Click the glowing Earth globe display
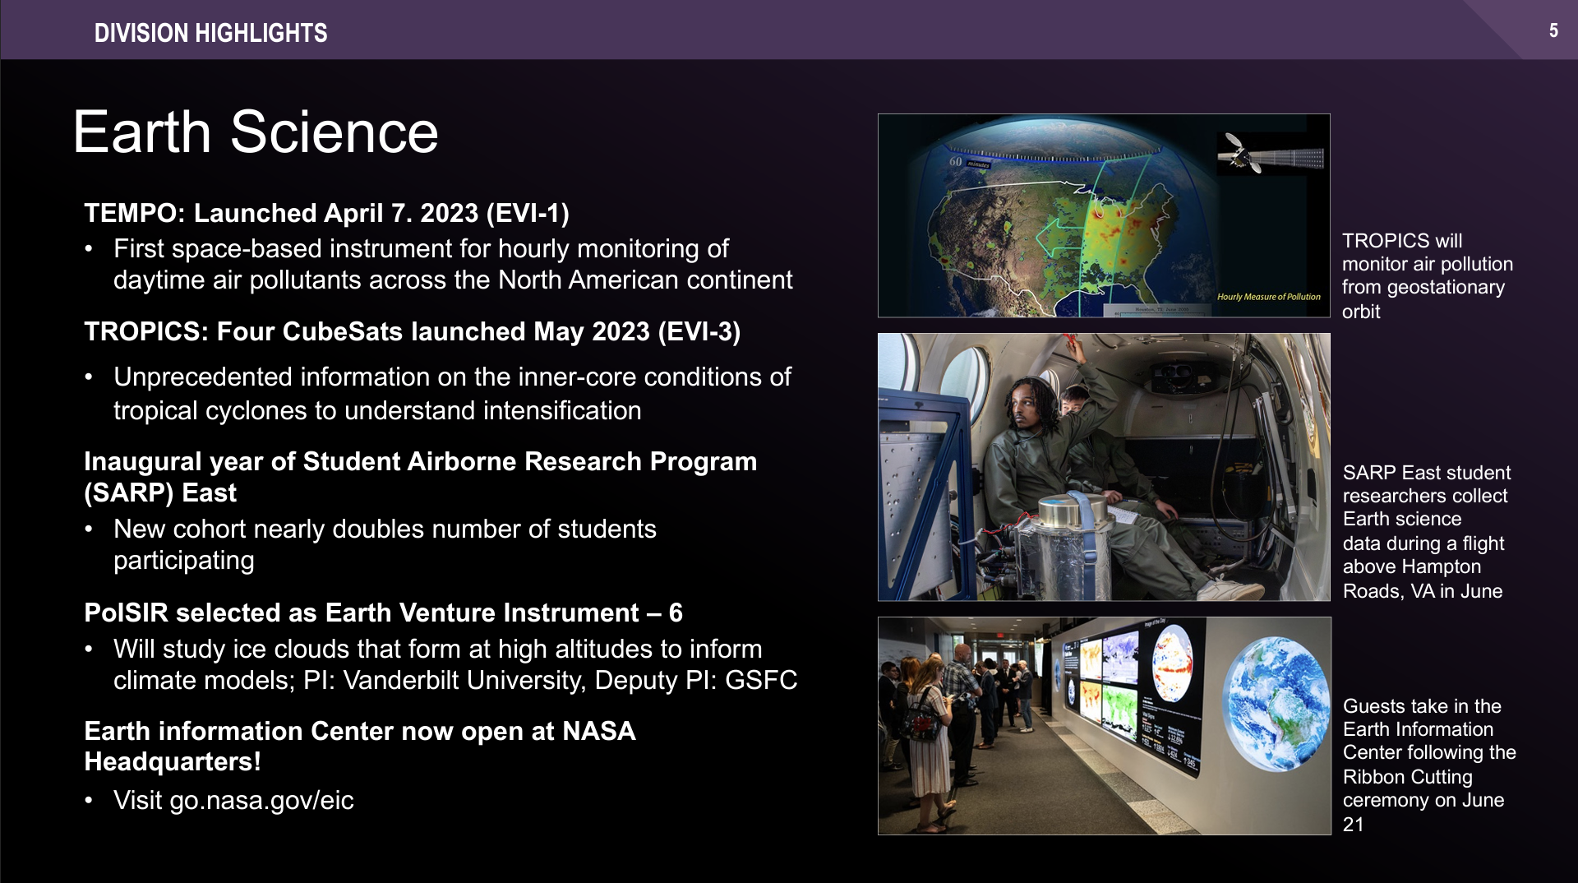Viewport: 1578px width, 883px height. click(x=1276, y=705)
